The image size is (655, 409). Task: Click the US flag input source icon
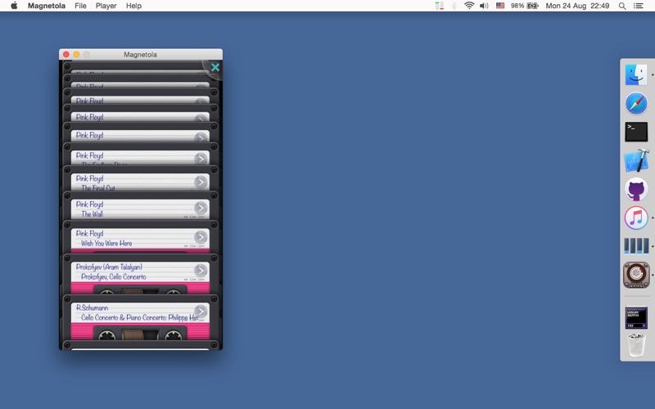500,6
